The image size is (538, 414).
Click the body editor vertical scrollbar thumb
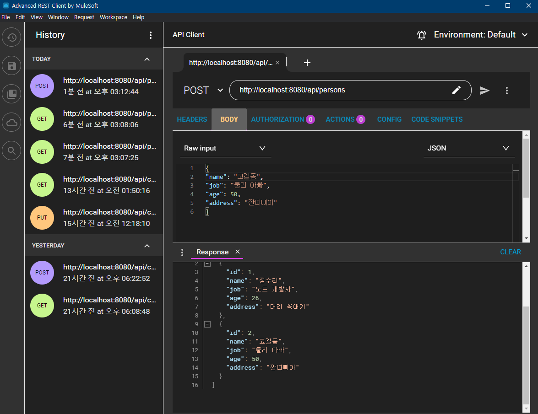point(526,168)
